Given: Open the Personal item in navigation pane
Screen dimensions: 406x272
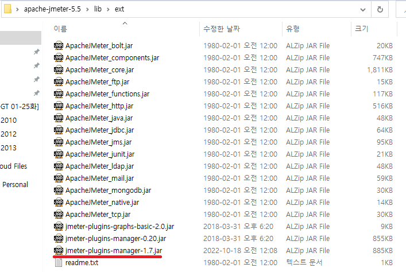Looking at the screenshot, I should pyautogui.click(x=15, y=185).
